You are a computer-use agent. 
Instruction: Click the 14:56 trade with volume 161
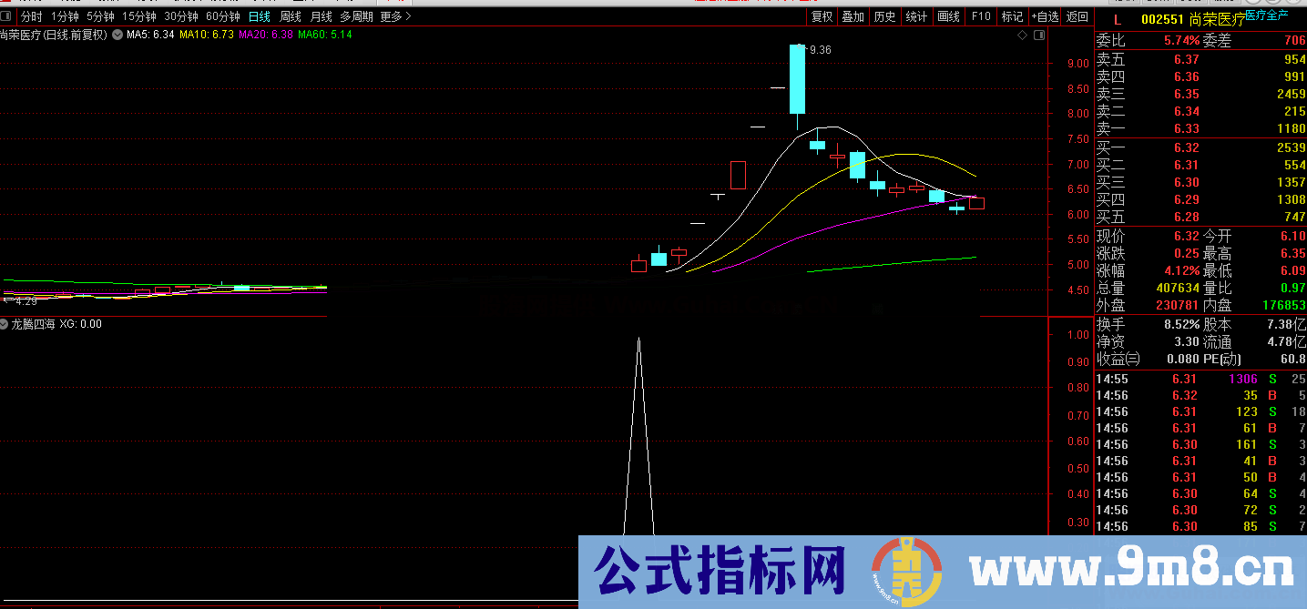(1200, 445)
